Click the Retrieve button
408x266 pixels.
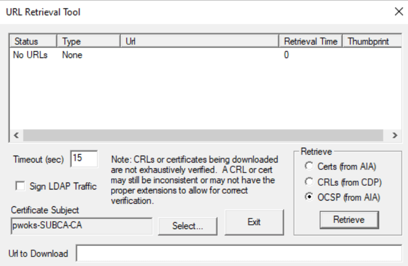click(349, 220)
